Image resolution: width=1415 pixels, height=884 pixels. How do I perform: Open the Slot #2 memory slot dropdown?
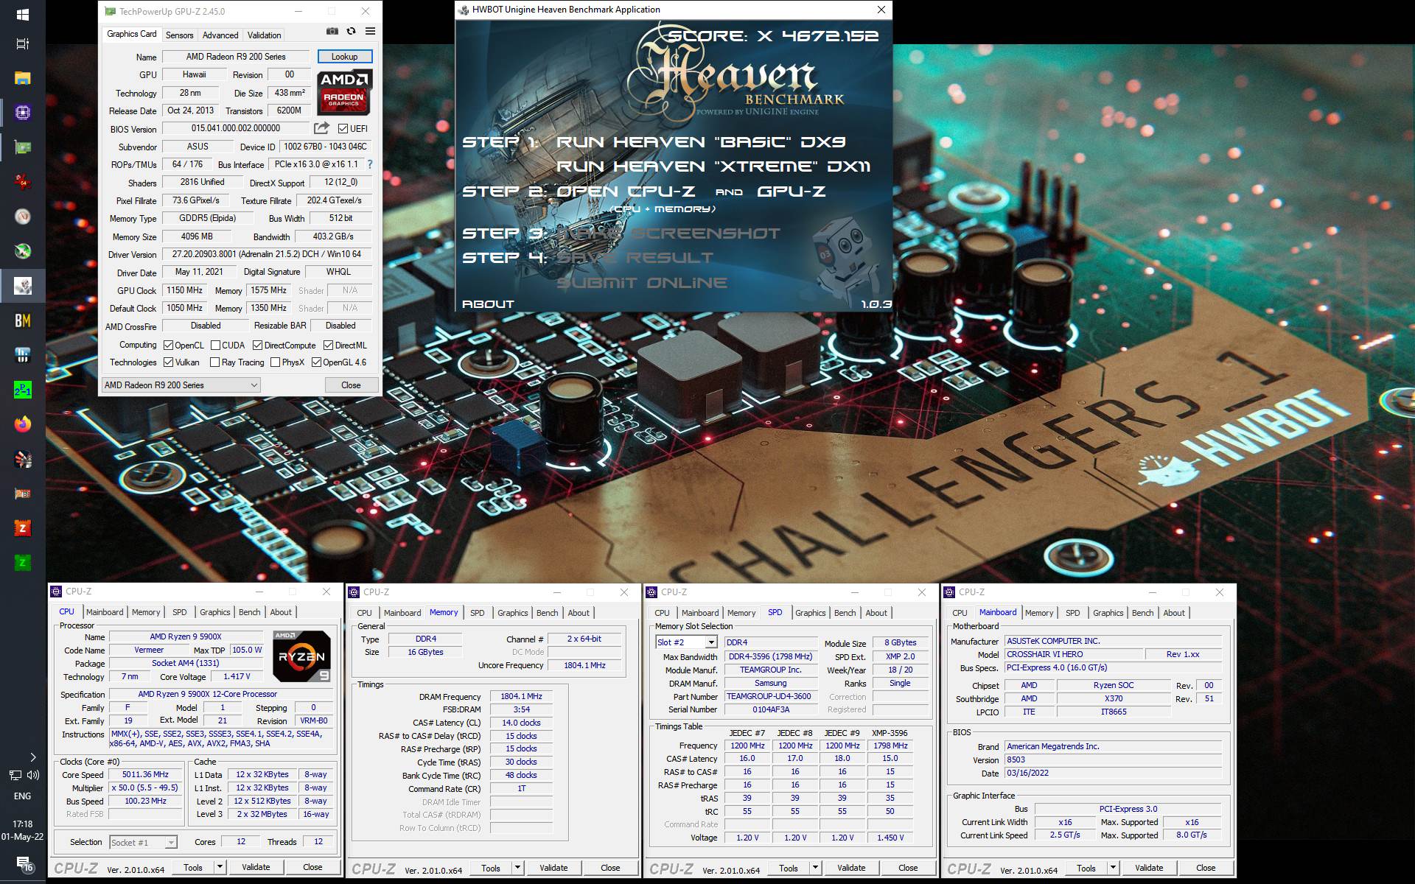(686, 642)
